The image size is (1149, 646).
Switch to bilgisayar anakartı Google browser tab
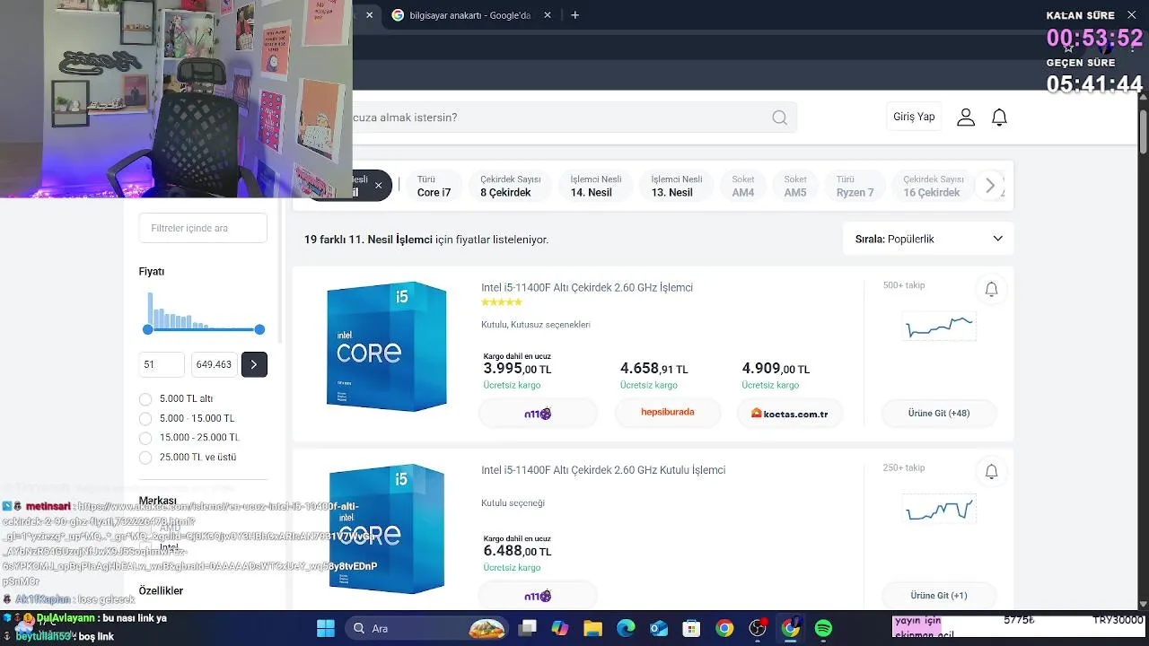(471, 15)
